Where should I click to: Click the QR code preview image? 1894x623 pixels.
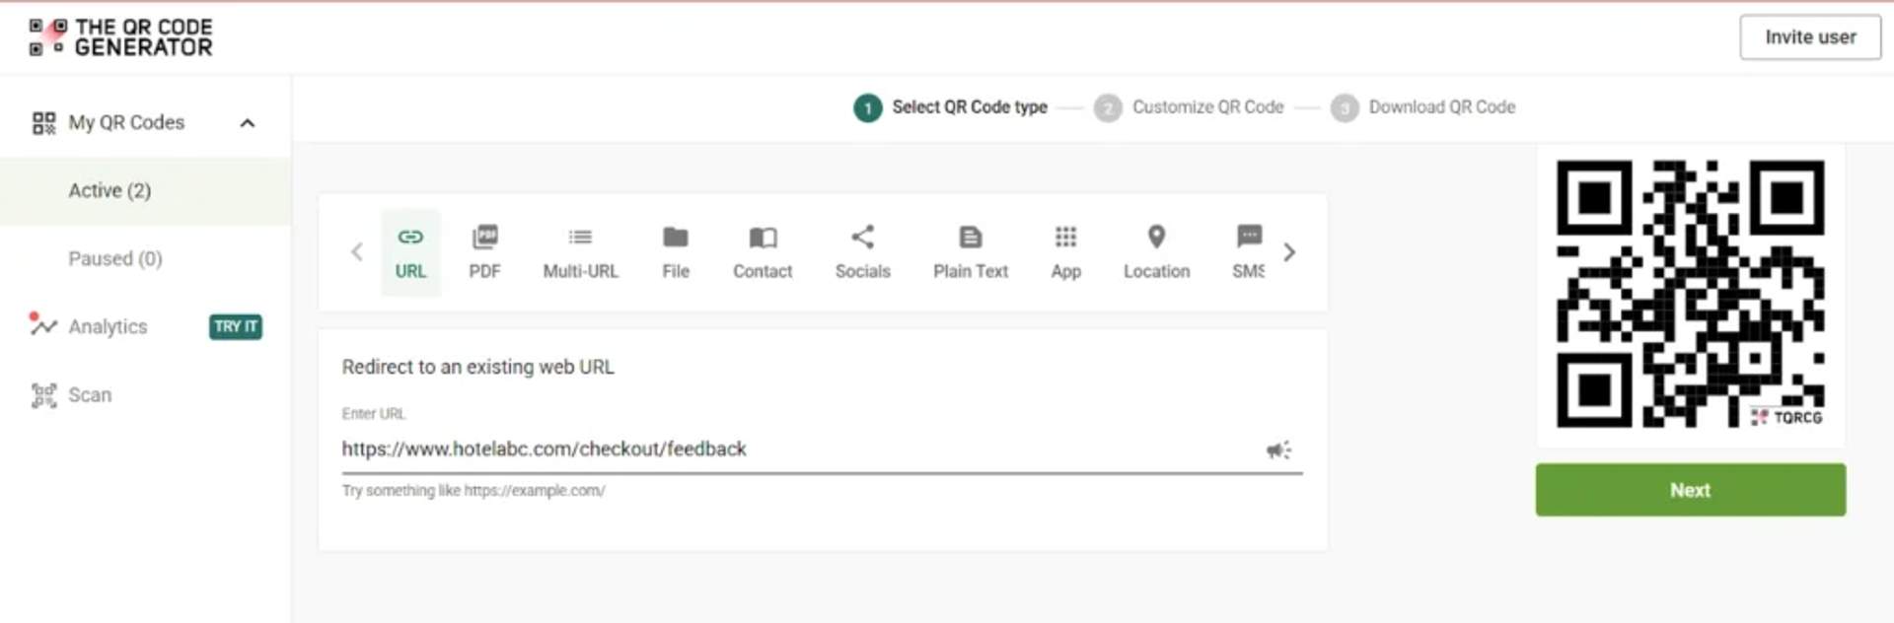(x=1690, y=294)
